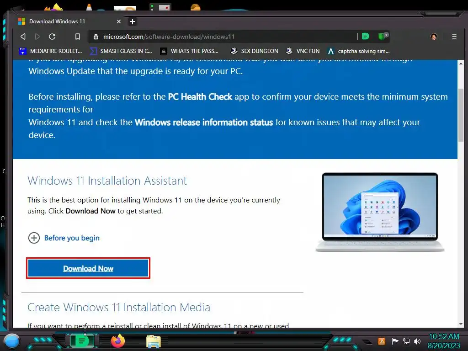Click the page scrollbar down arrow
The width and height of the screenshot is (468, 351).
(x=461, y=324)
